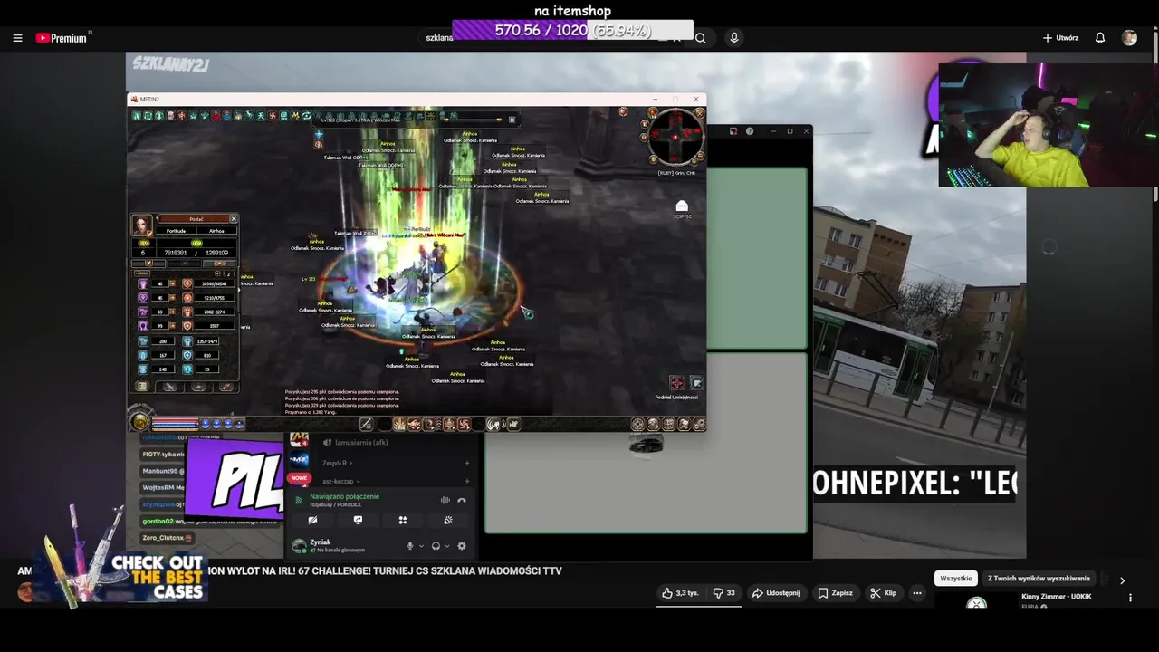
Task: Show next filter chips with right arrow
Action: [1122, 580]
